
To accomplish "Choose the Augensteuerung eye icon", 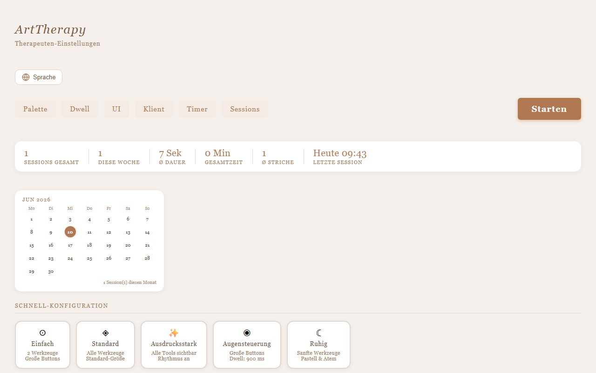I will (247, 333).
